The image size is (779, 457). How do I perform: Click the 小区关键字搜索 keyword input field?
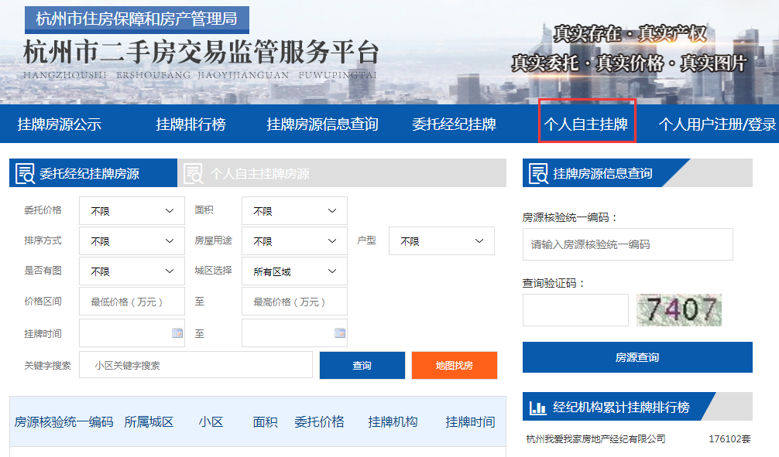point(194,365)
